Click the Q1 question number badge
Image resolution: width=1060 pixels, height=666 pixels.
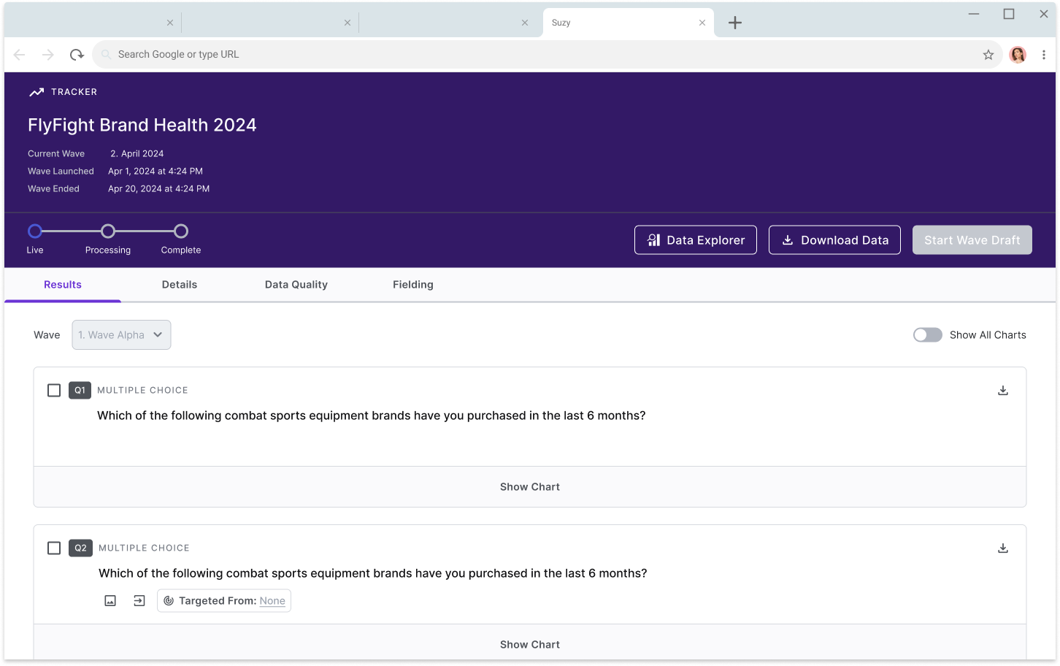(80, 391)
